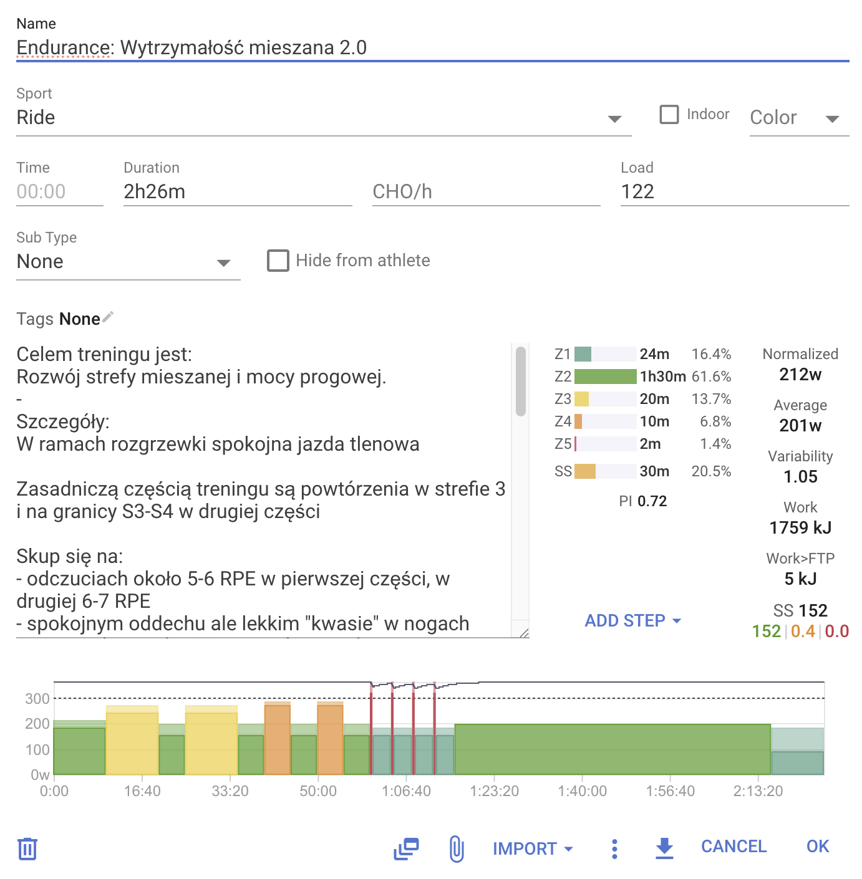Click the paperclip attachment icon
862x879 pixels.
[x=457, y=848]
